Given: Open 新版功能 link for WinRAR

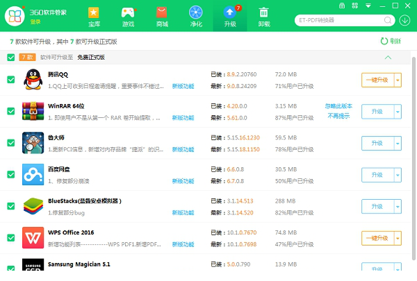Looking at the screenshot, I should [x=183, y=118].
